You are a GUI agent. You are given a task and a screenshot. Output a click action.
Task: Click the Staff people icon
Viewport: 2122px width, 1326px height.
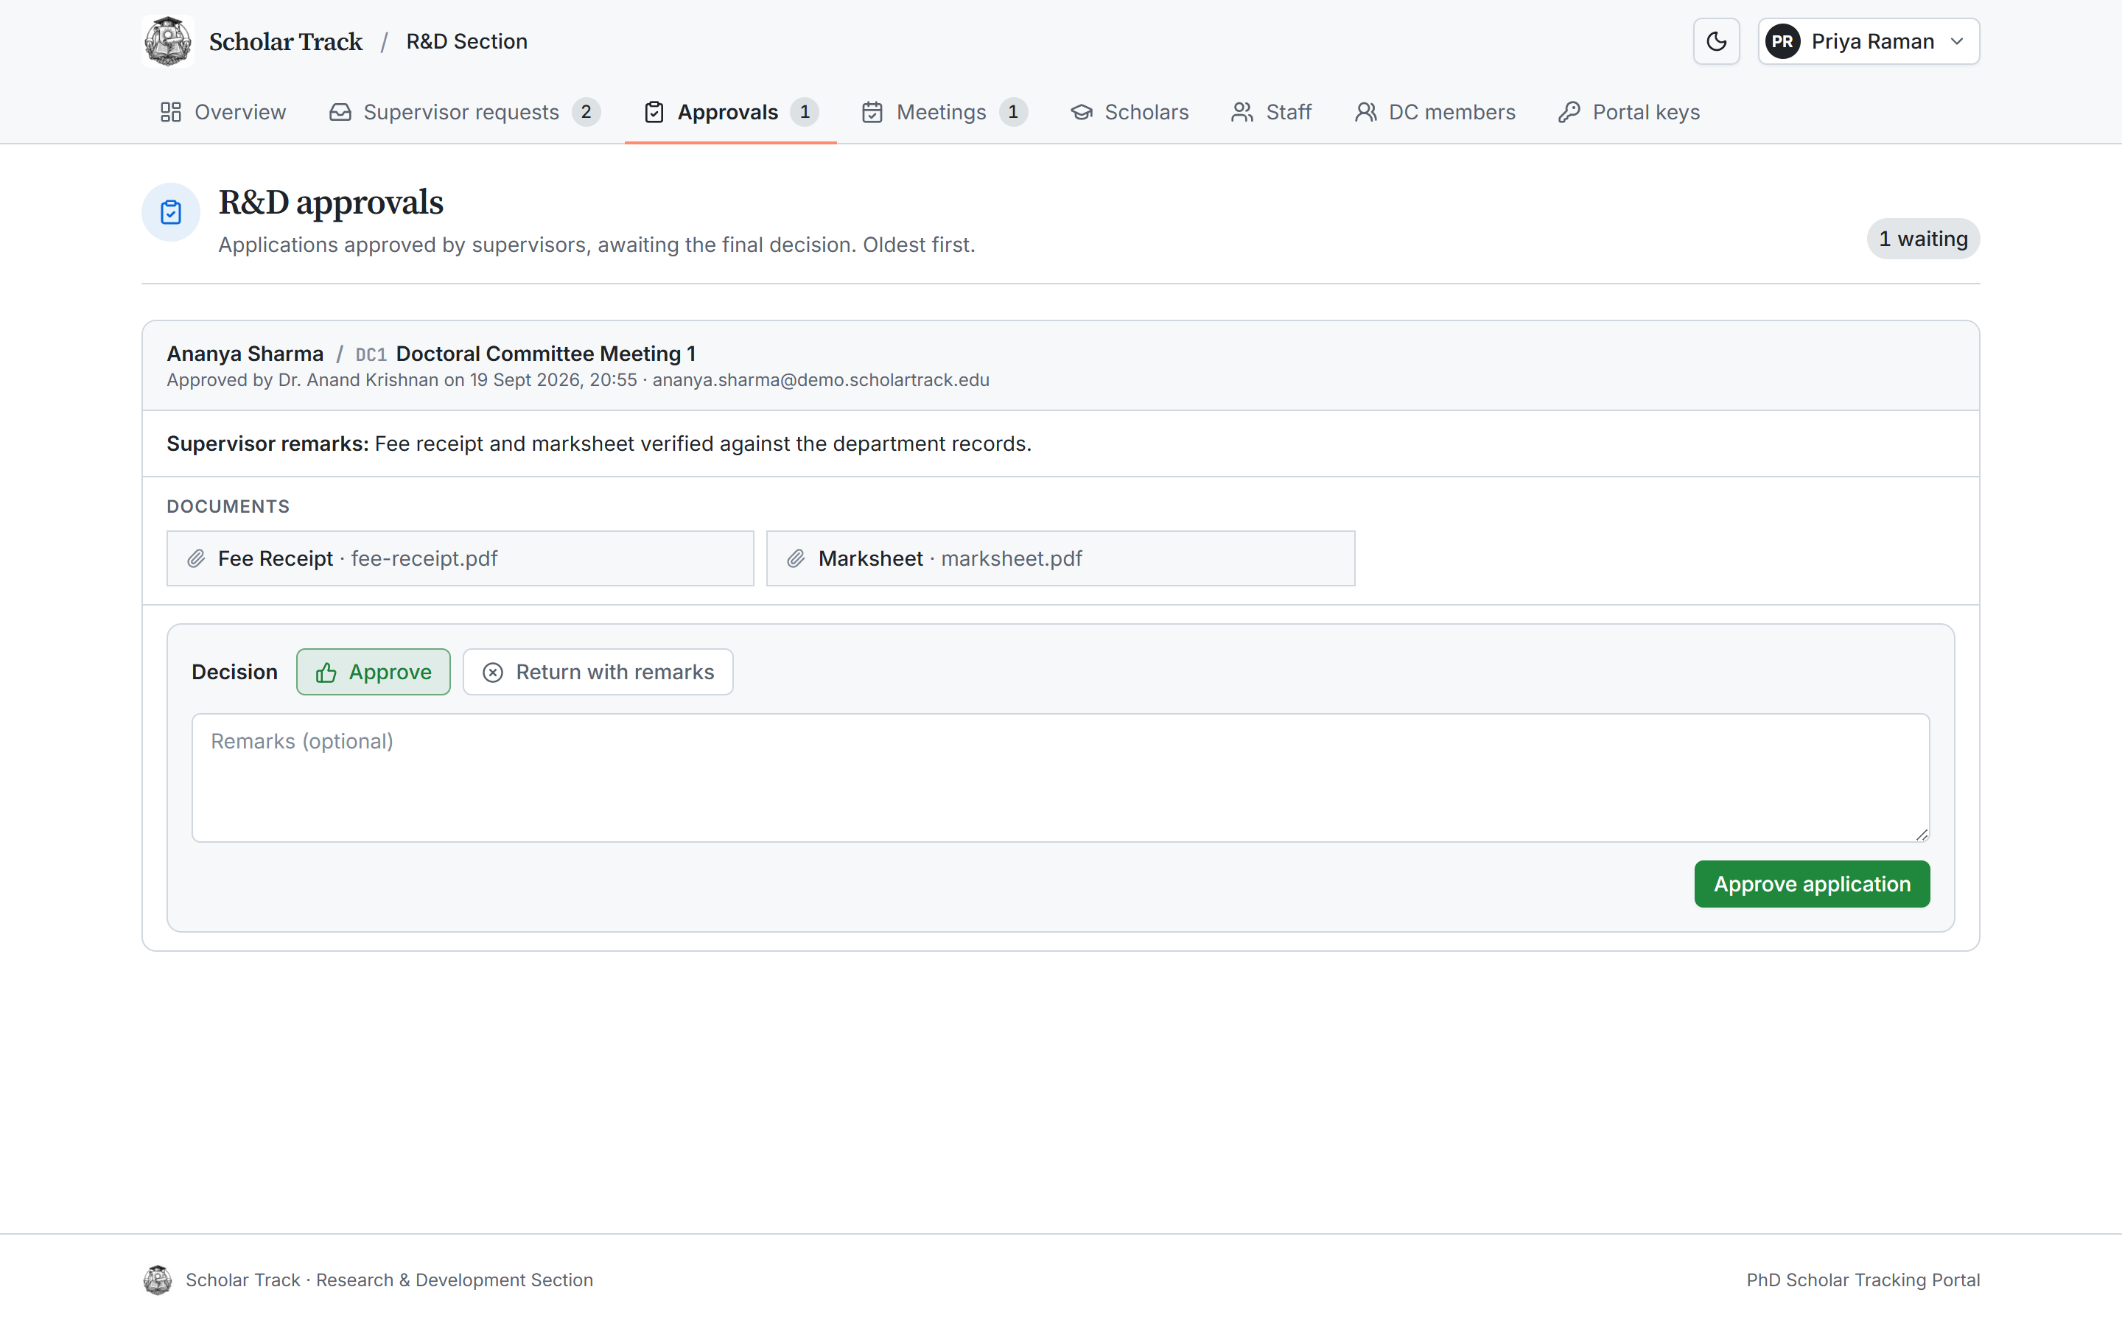tap(1242, 112)
